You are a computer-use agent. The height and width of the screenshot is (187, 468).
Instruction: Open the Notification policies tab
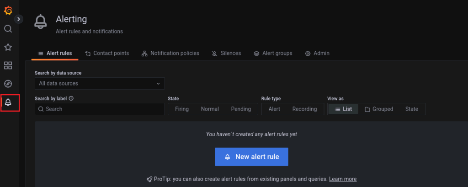pos(170,53)
